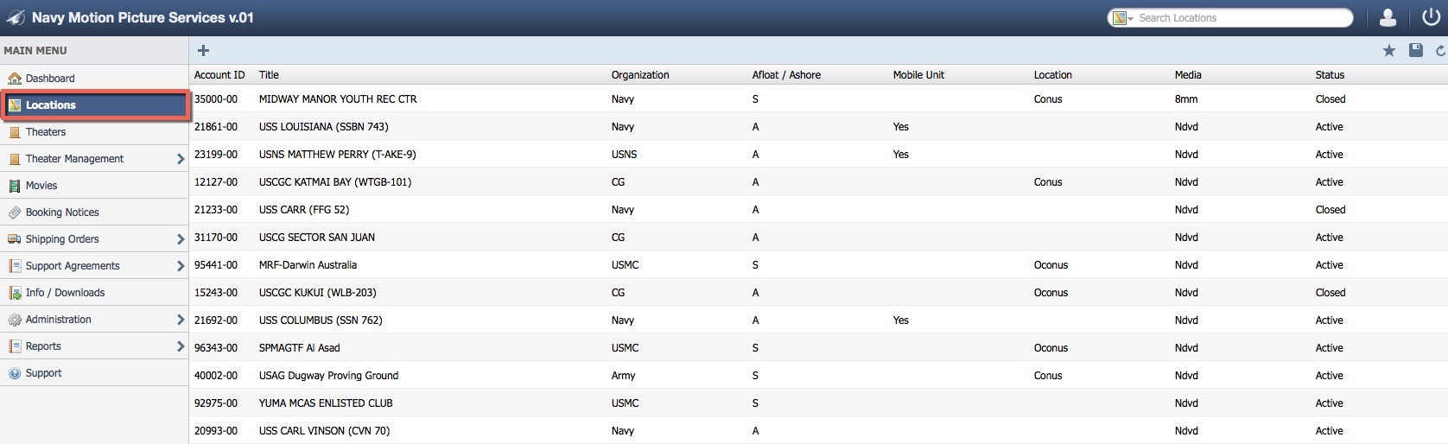Click the Movies film icon
Viewport: 1448px width, 444px height.
(x=15, y=186)
